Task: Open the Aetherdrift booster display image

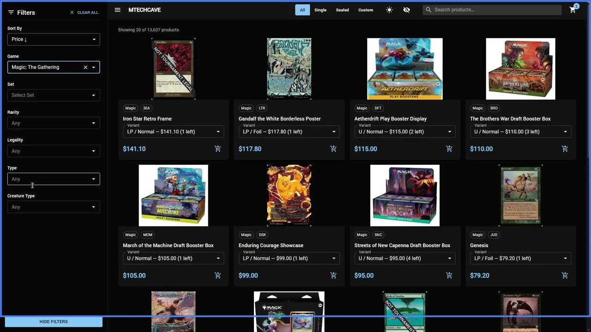Action: (405, 69)
